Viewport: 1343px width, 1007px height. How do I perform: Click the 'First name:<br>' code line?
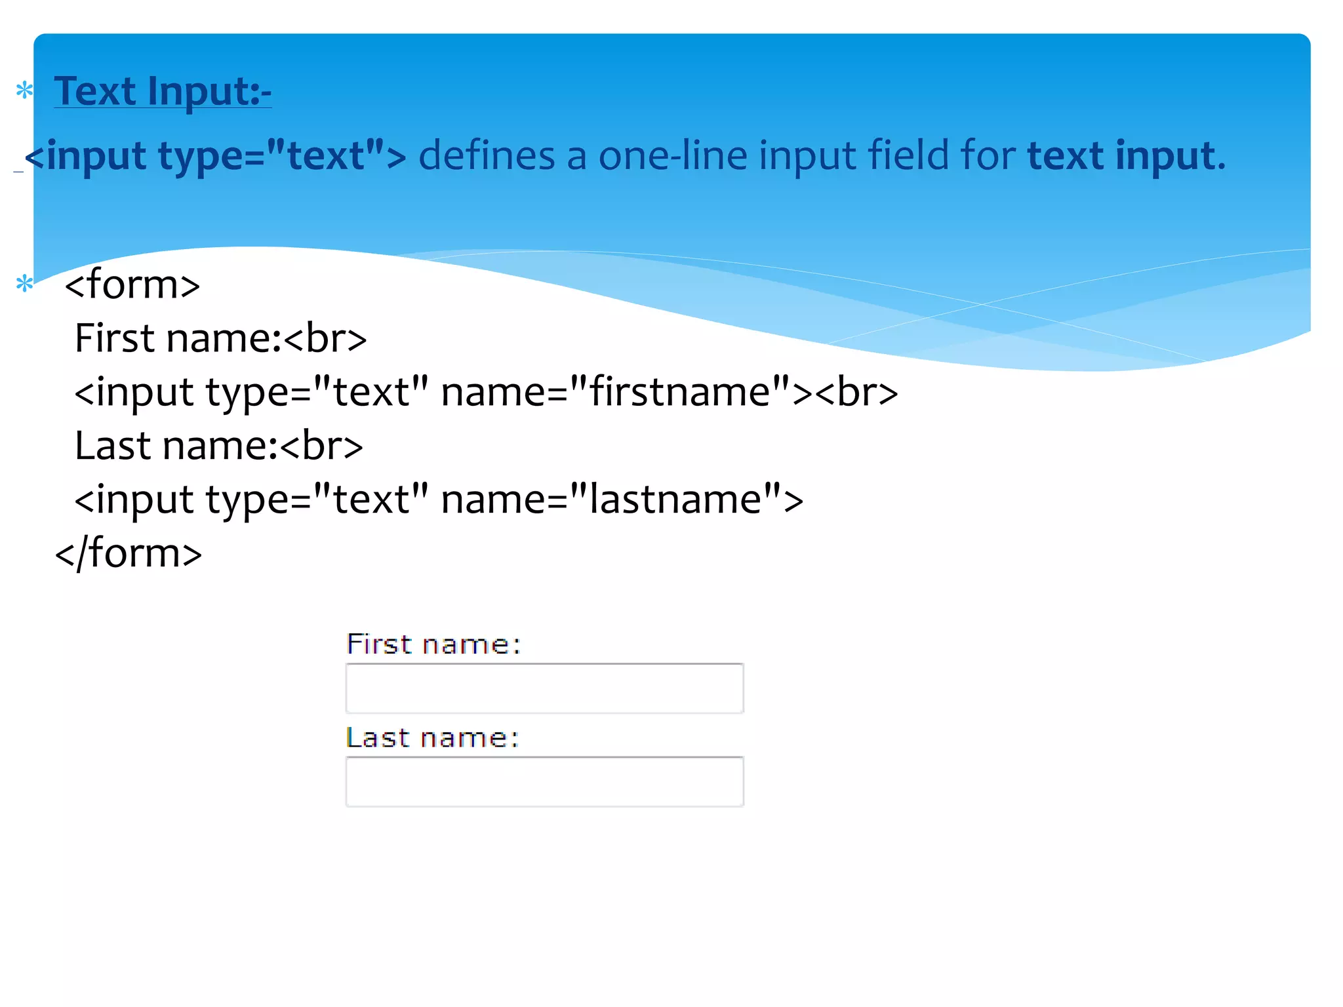tap(221, 338)
